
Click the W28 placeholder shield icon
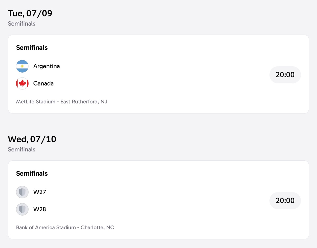22,209
